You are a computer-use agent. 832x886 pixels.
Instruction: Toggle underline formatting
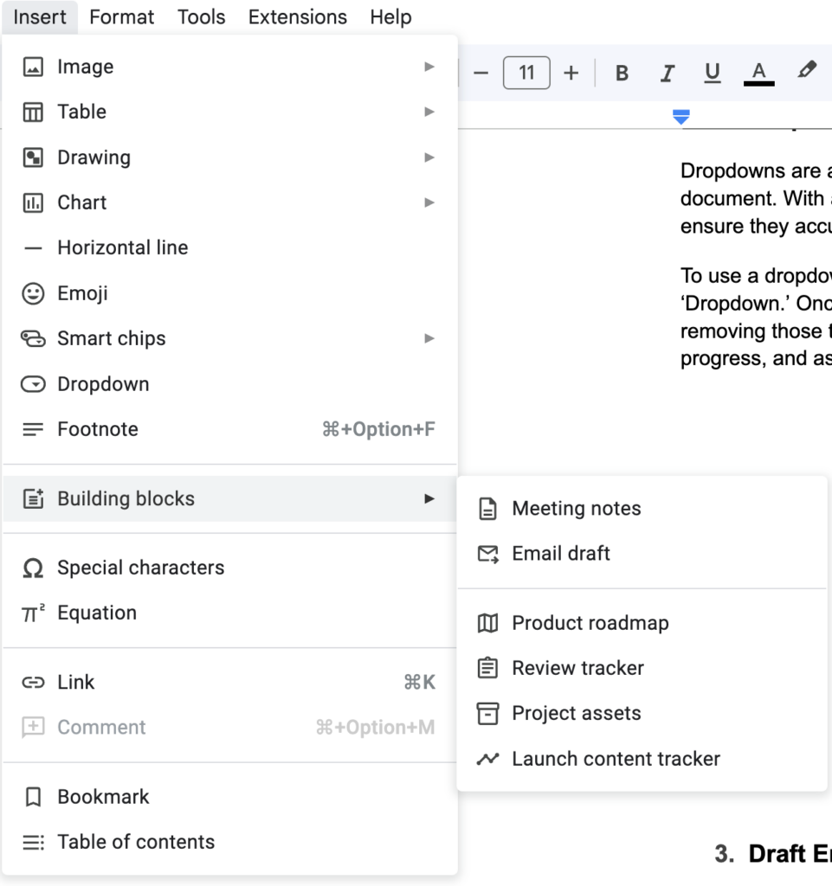coord(712,73)
